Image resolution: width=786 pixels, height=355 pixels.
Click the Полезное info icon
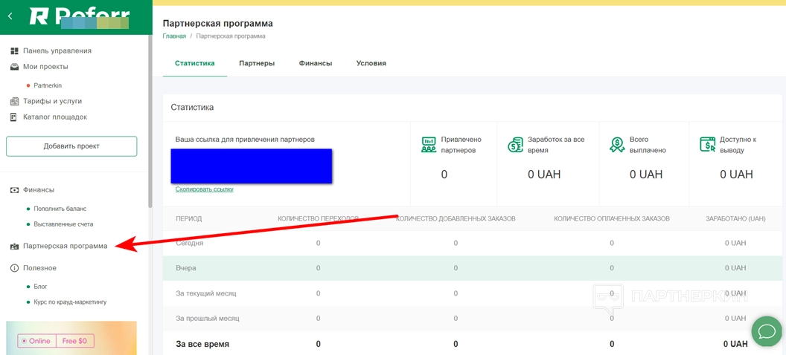tap(14, 268)
